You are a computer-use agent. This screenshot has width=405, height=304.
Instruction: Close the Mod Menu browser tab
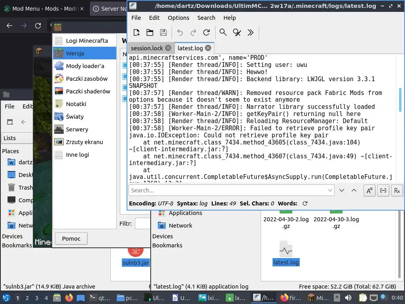click(82, 9)
